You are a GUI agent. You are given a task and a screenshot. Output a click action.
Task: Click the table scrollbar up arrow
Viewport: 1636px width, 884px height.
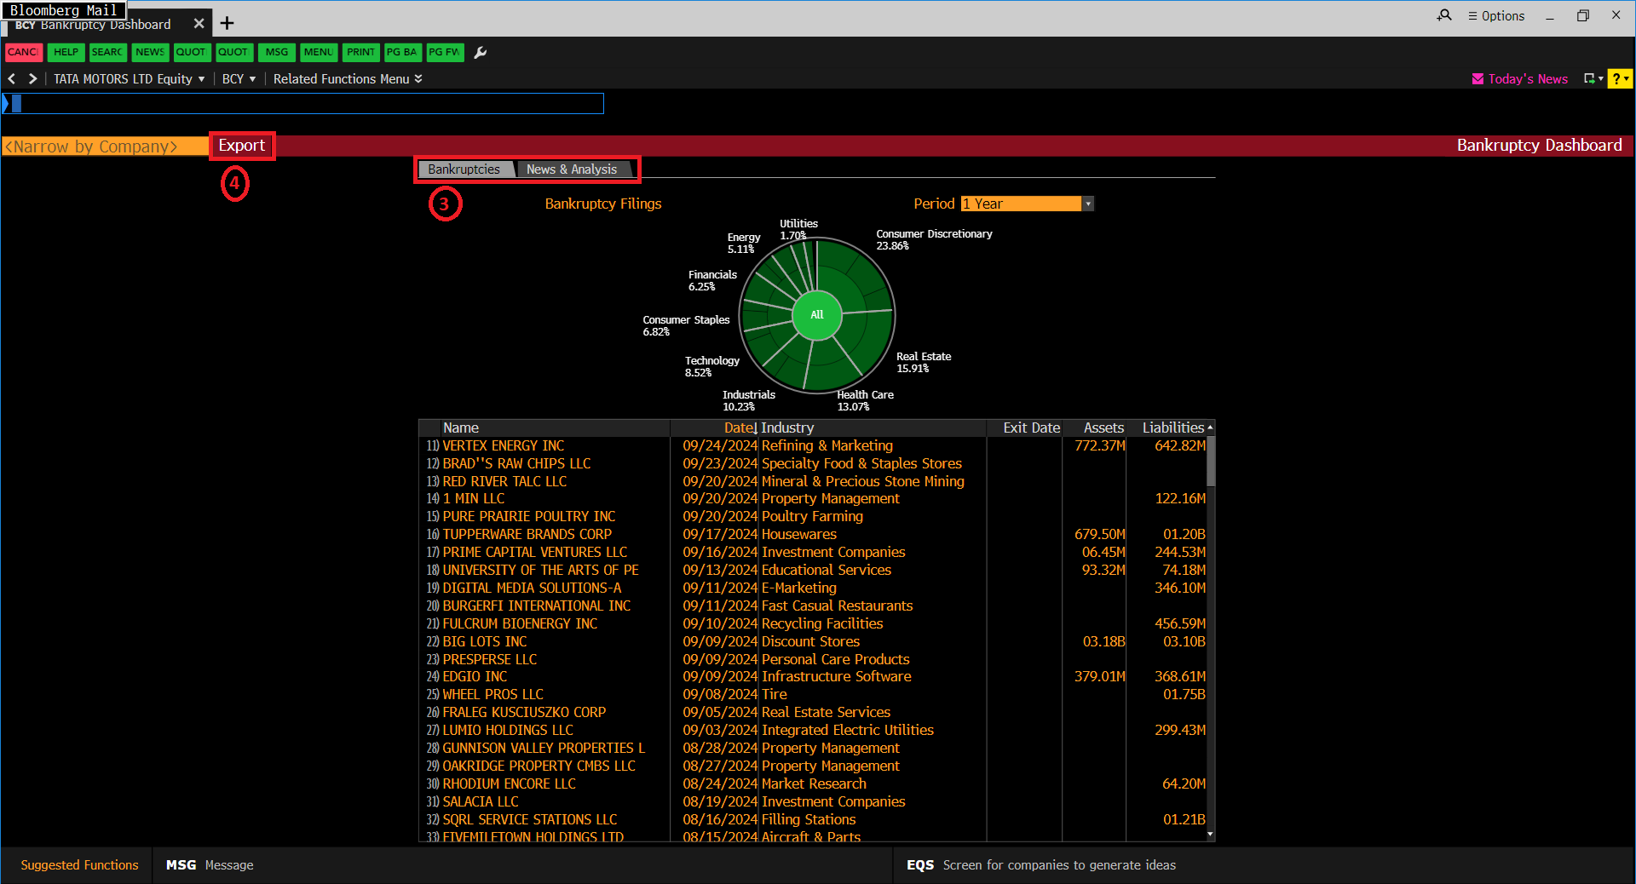(x=1210, y=427)
